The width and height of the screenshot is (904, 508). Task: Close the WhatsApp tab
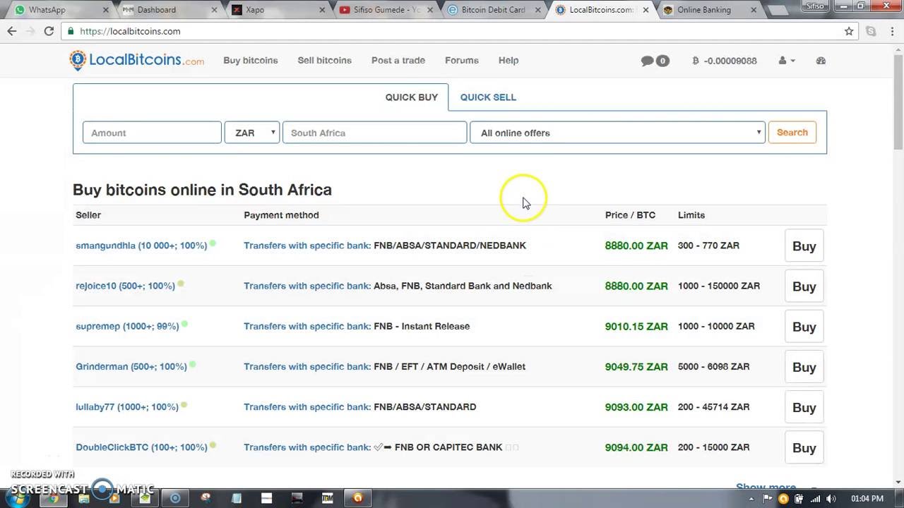[x=106, y=10]
